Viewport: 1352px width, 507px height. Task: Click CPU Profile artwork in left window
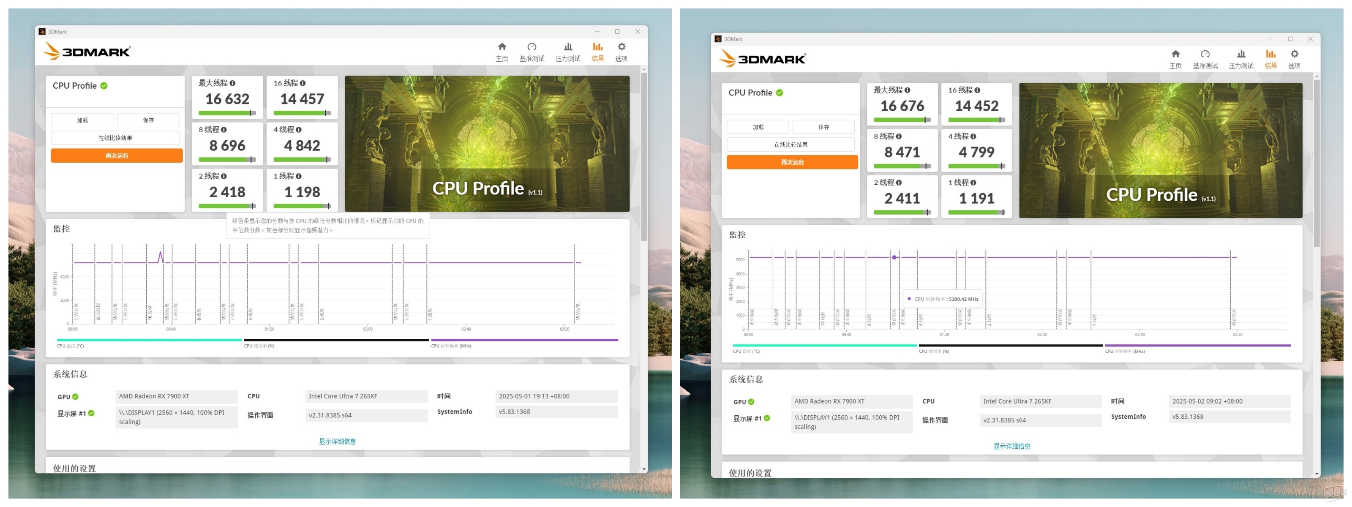pos(487,144)
